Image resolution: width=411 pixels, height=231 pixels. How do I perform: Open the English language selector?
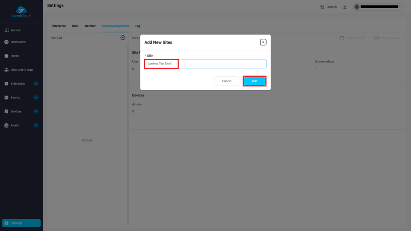point(328,7)
